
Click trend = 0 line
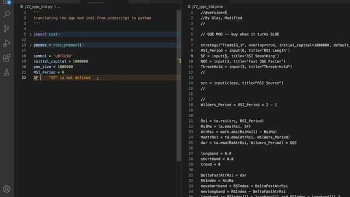click(211, 164)
